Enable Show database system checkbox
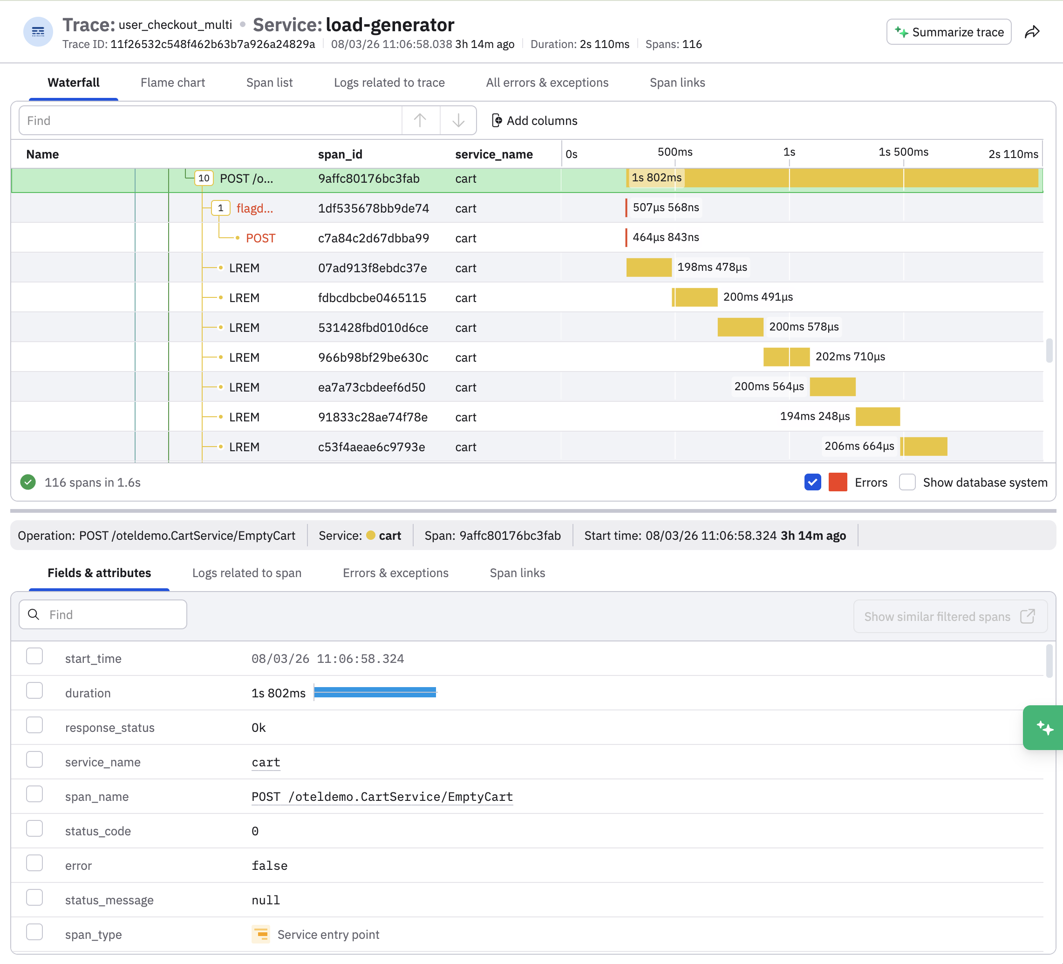Image resolution: width=1063 pixels, height=964 pixels. [907, 482]
